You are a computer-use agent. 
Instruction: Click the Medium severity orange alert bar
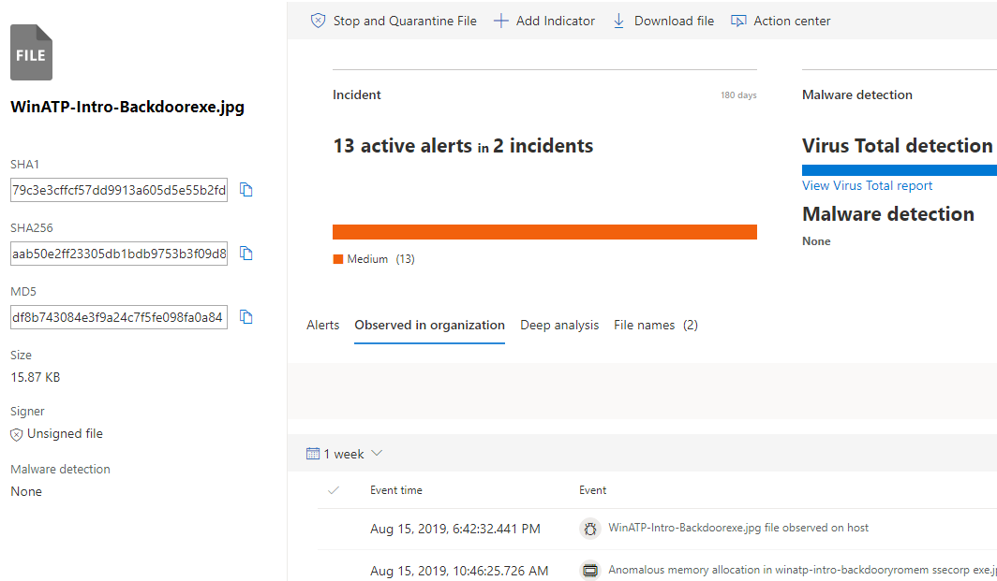coord(544,232)
